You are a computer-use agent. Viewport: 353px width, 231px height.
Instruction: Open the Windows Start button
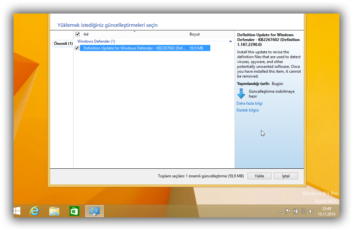[x=17, y=211]
